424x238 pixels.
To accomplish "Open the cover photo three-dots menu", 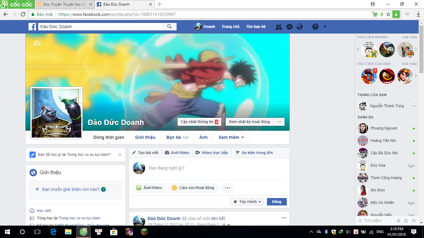I will (279, 122).
